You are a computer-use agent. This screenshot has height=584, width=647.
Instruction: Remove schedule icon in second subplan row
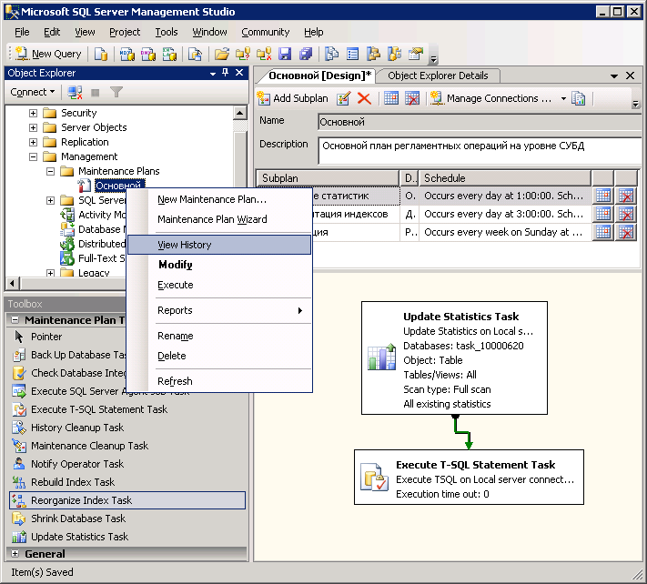tap(626, 214)
